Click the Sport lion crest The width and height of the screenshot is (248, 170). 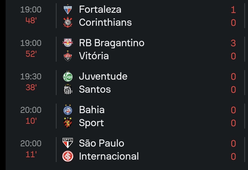[68, 123]
